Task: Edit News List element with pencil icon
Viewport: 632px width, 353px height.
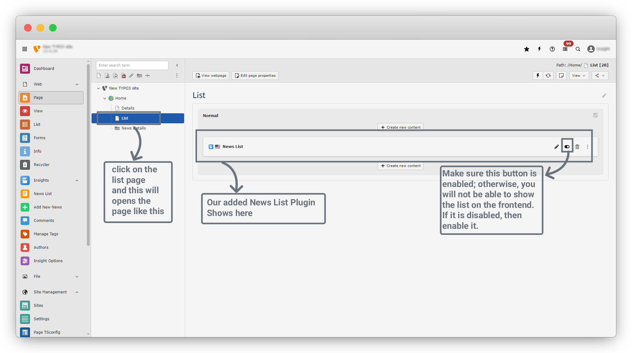Action: (x=556, y=147)
